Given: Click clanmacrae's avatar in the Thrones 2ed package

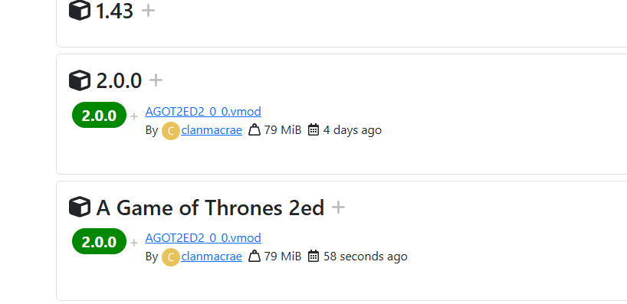Looking at the screenshot, I should [171, 257].
